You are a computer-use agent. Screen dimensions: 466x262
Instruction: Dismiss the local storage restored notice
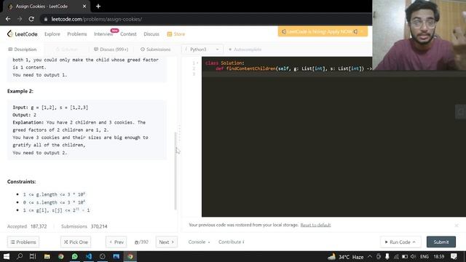(x=457, y=226)
